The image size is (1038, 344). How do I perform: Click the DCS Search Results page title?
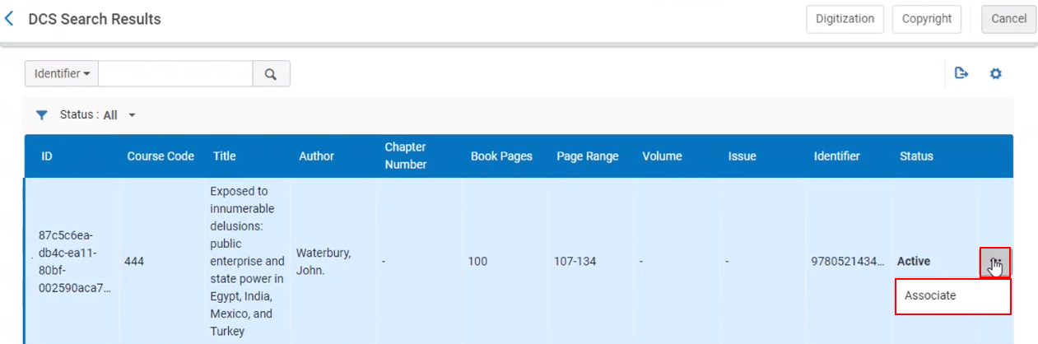click(x=95, y=19)
